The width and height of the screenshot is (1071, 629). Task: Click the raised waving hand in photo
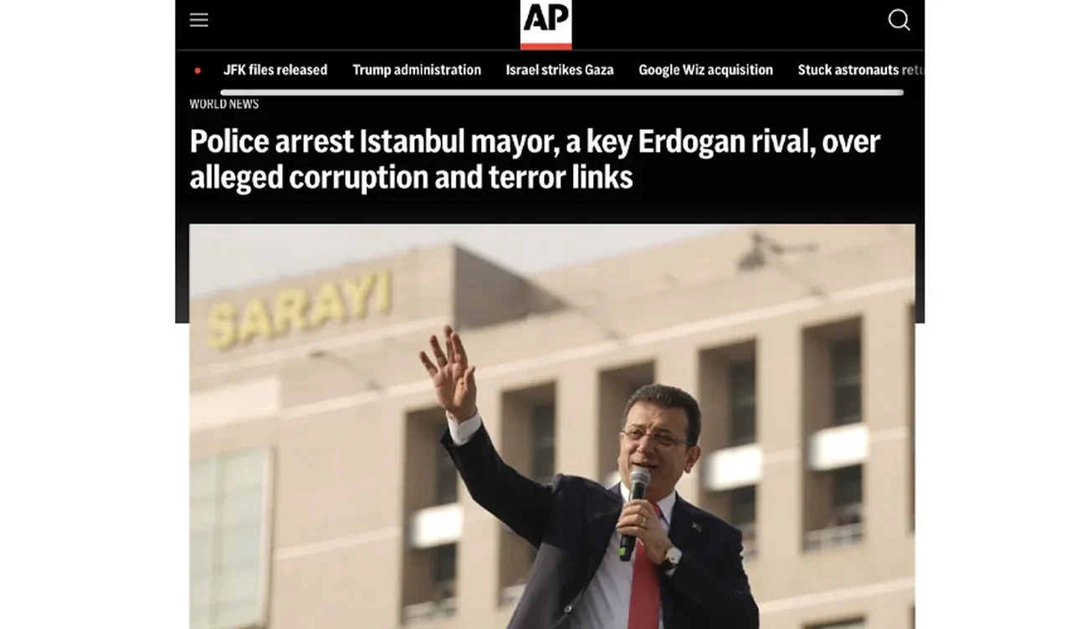[x=449, y=372]
